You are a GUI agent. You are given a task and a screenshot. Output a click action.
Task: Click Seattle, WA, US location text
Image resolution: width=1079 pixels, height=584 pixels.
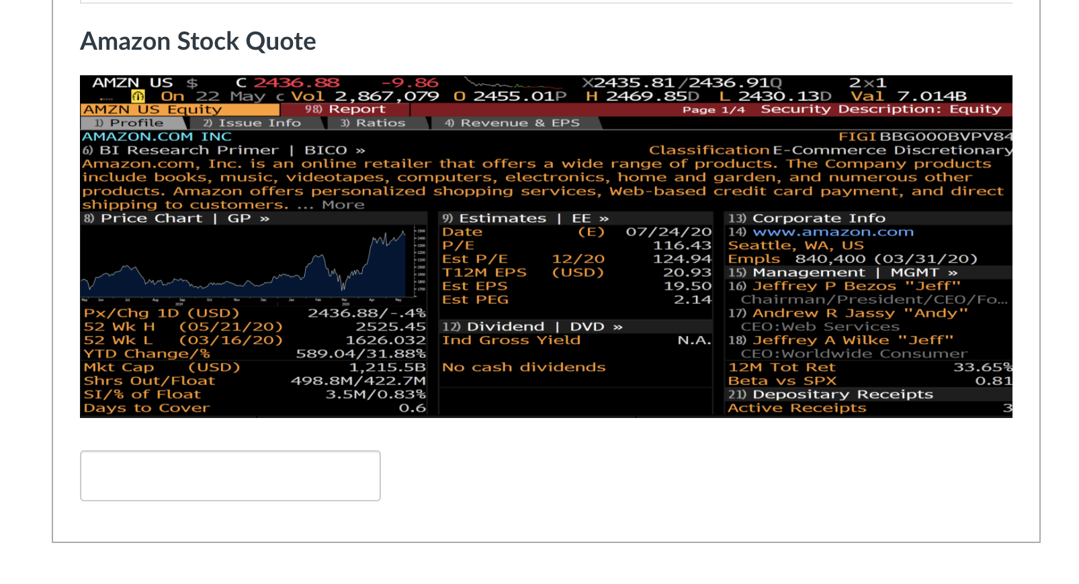[796, 245]
